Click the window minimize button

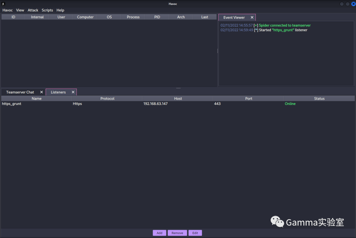coord(342,4)
